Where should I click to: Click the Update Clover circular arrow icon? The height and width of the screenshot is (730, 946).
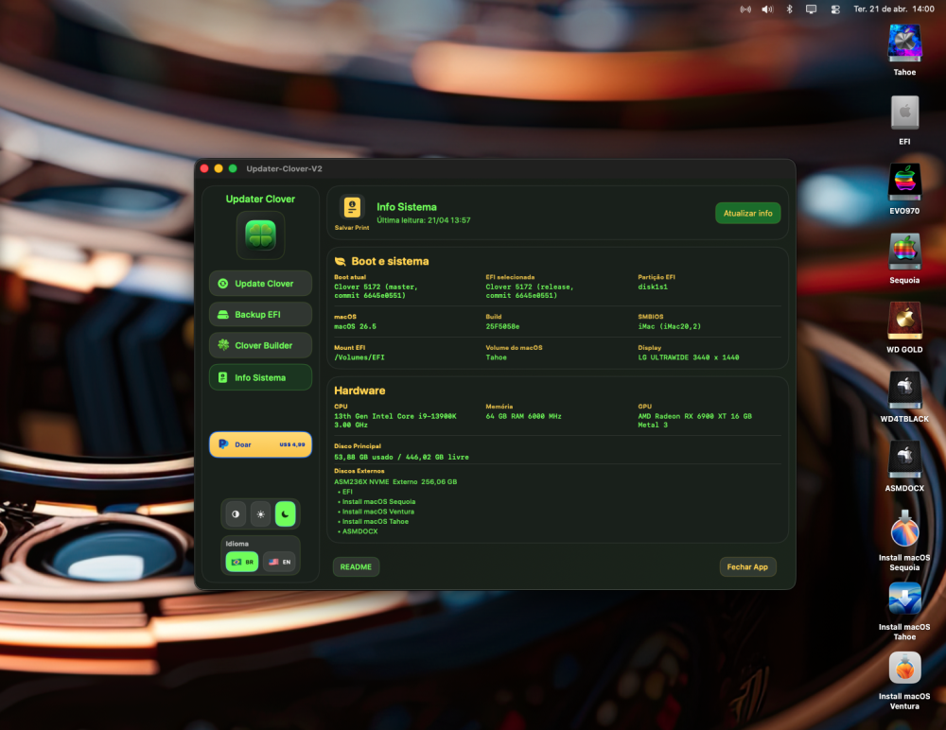(x=222, y=284)
